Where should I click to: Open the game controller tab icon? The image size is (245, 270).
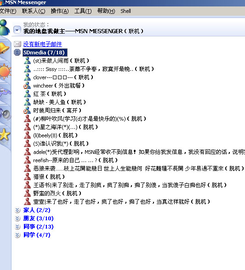pyautogui.click(x=5, y=92)
